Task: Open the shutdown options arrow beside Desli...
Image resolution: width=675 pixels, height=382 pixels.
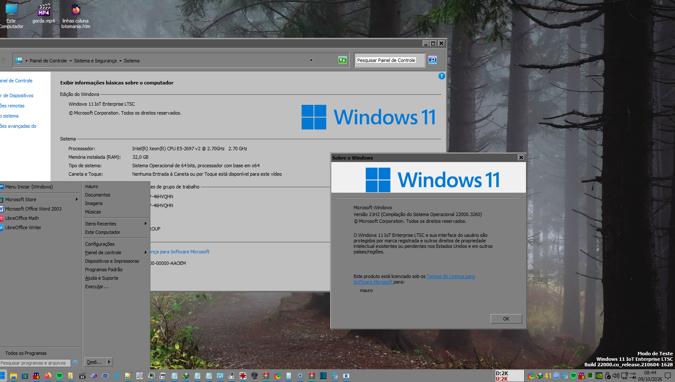Action: tap(109, 362)
